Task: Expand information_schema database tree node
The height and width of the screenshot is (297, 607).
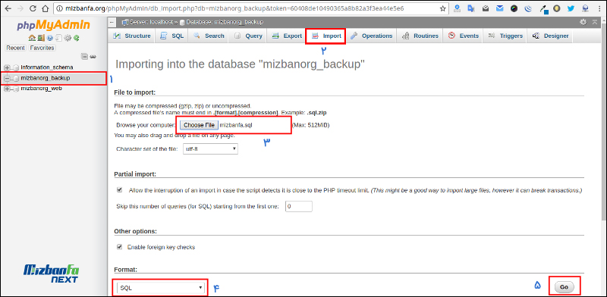Action: coord(7,67)
